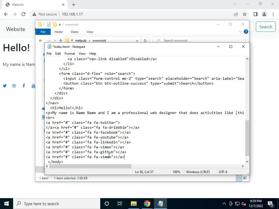Image resolution: width=279 pixels, height=209 pixels.
Task: Open File Explorer from taskbar
Action: (x=134, y=204)
